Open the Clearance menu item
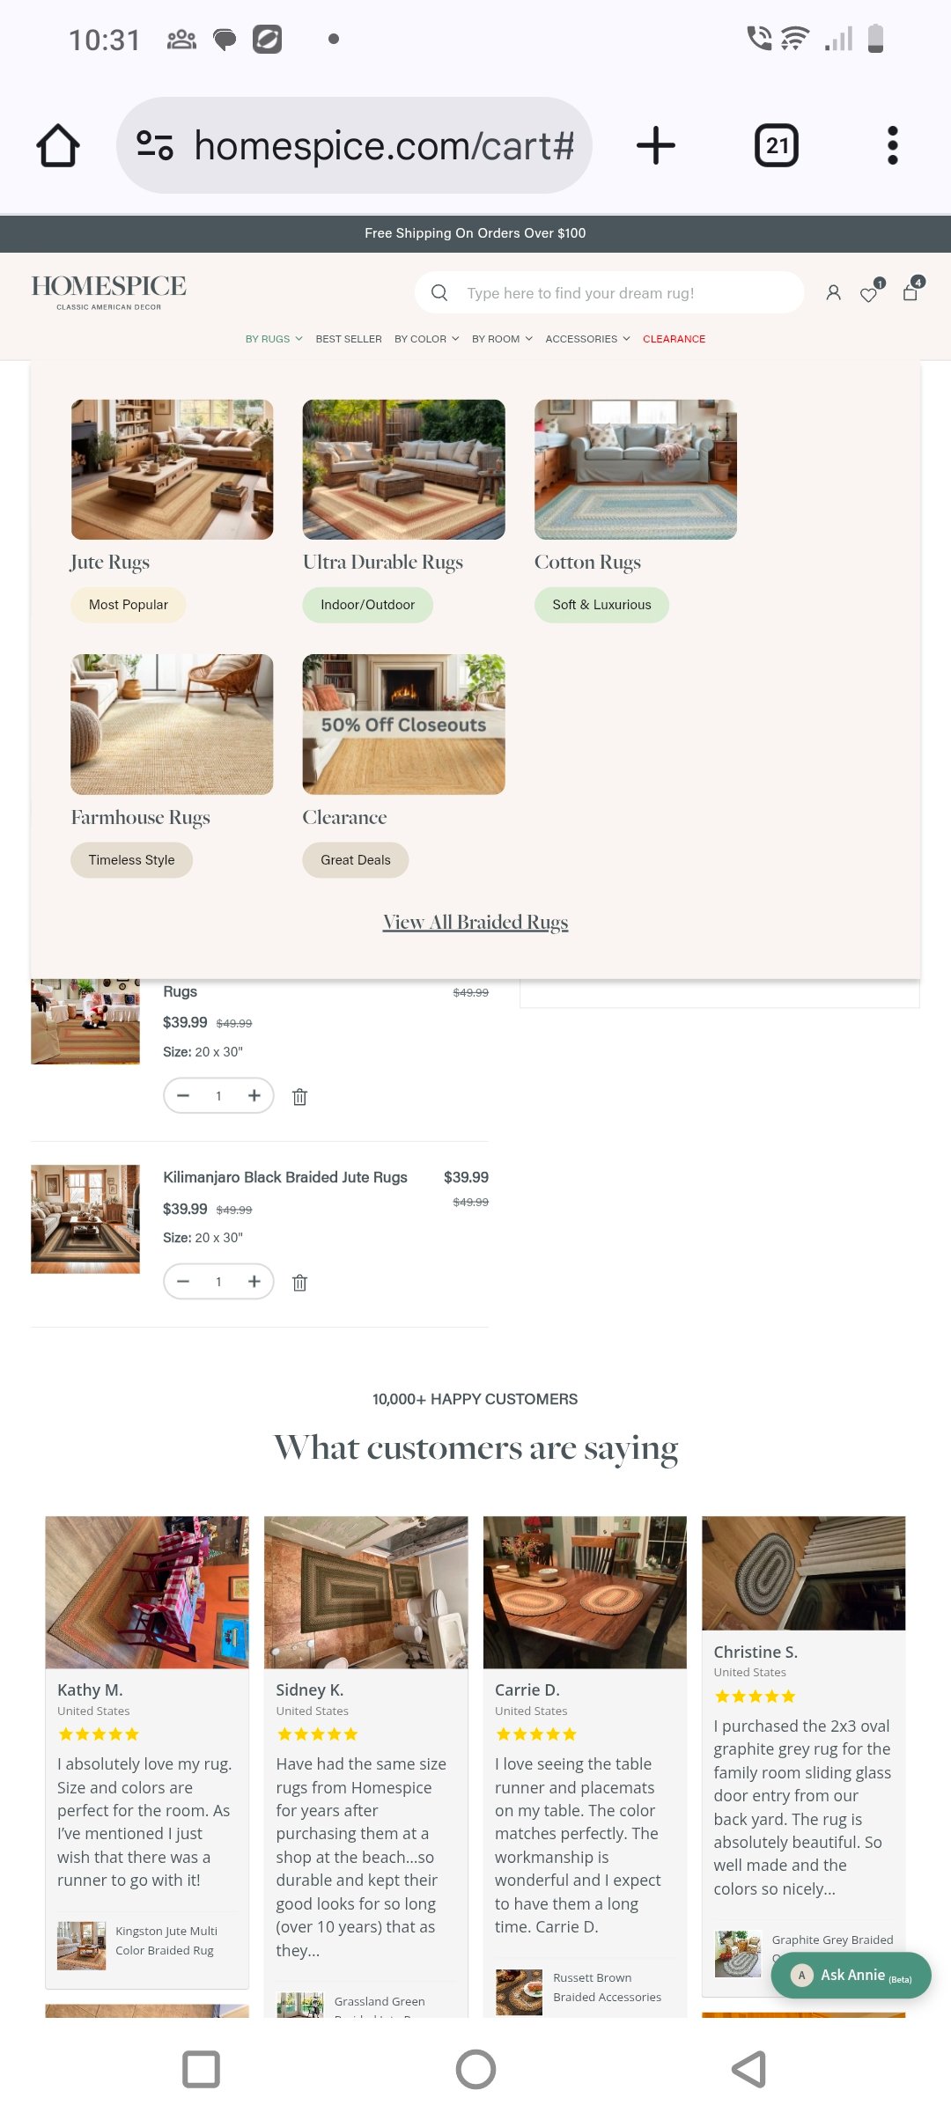951x2120 pixels. 674,339
